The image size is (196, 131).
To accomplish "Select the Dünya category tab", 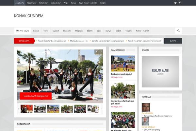I will pyautogui.click(x=108, y=31).
